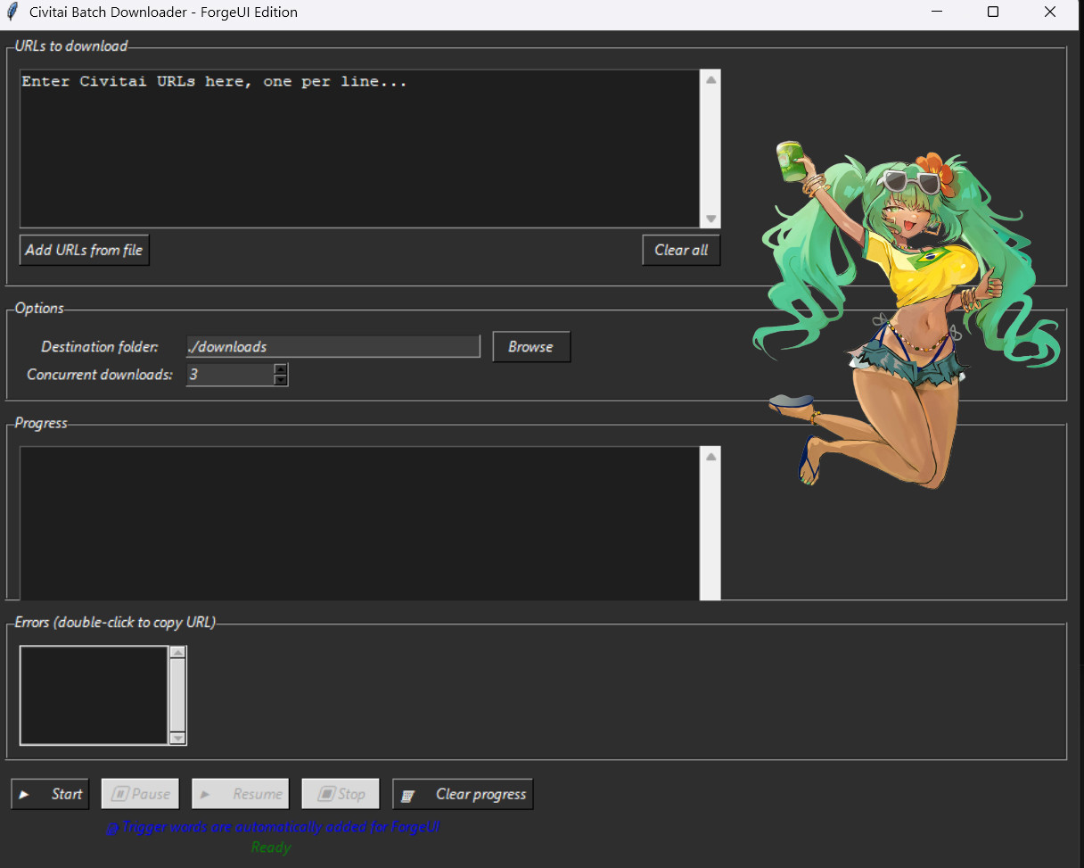Decrease concurrent downloads with down arrow
1084x868 pixels.
[x=281, y=380]
